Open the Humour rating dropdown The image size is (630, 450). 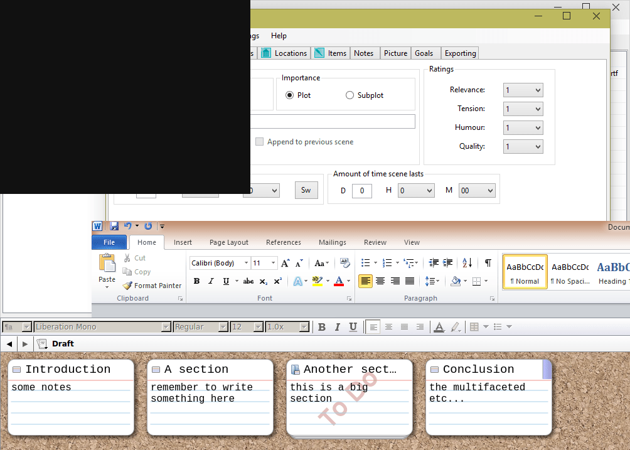(x=523, y=128)
